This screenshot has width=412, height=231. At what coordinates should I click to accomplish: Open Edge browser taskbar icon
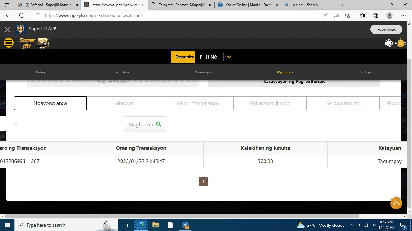click(141, 225)
